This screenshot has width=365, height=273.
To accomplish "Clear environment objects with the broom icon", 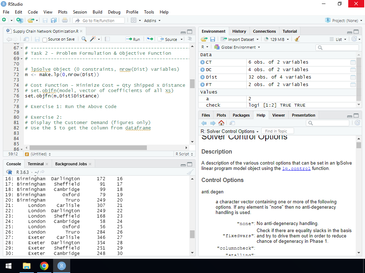I will tap(297, 39).
